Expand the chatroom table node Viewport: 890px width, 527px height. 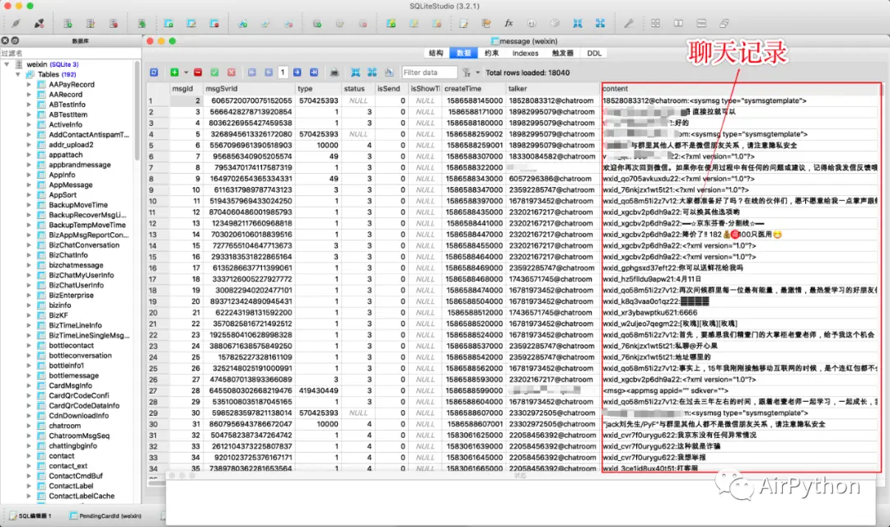[x=29, y=426]
